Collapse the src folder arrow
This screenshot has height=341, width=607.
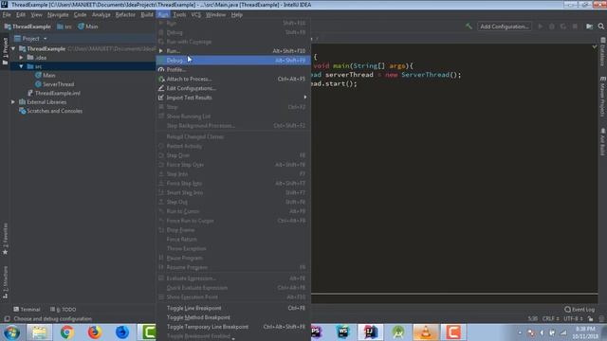[x=21, y=66]
